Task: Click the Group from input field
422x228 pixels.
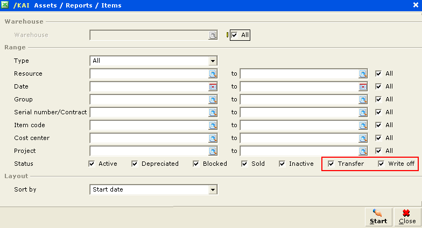Action: pyautogui.click(x=150, y=100)
